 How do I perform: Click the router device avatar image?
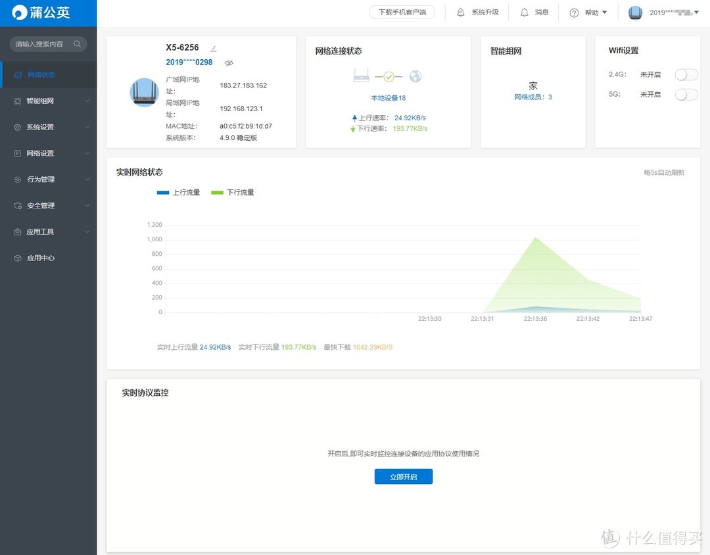[x=144, y=92]
